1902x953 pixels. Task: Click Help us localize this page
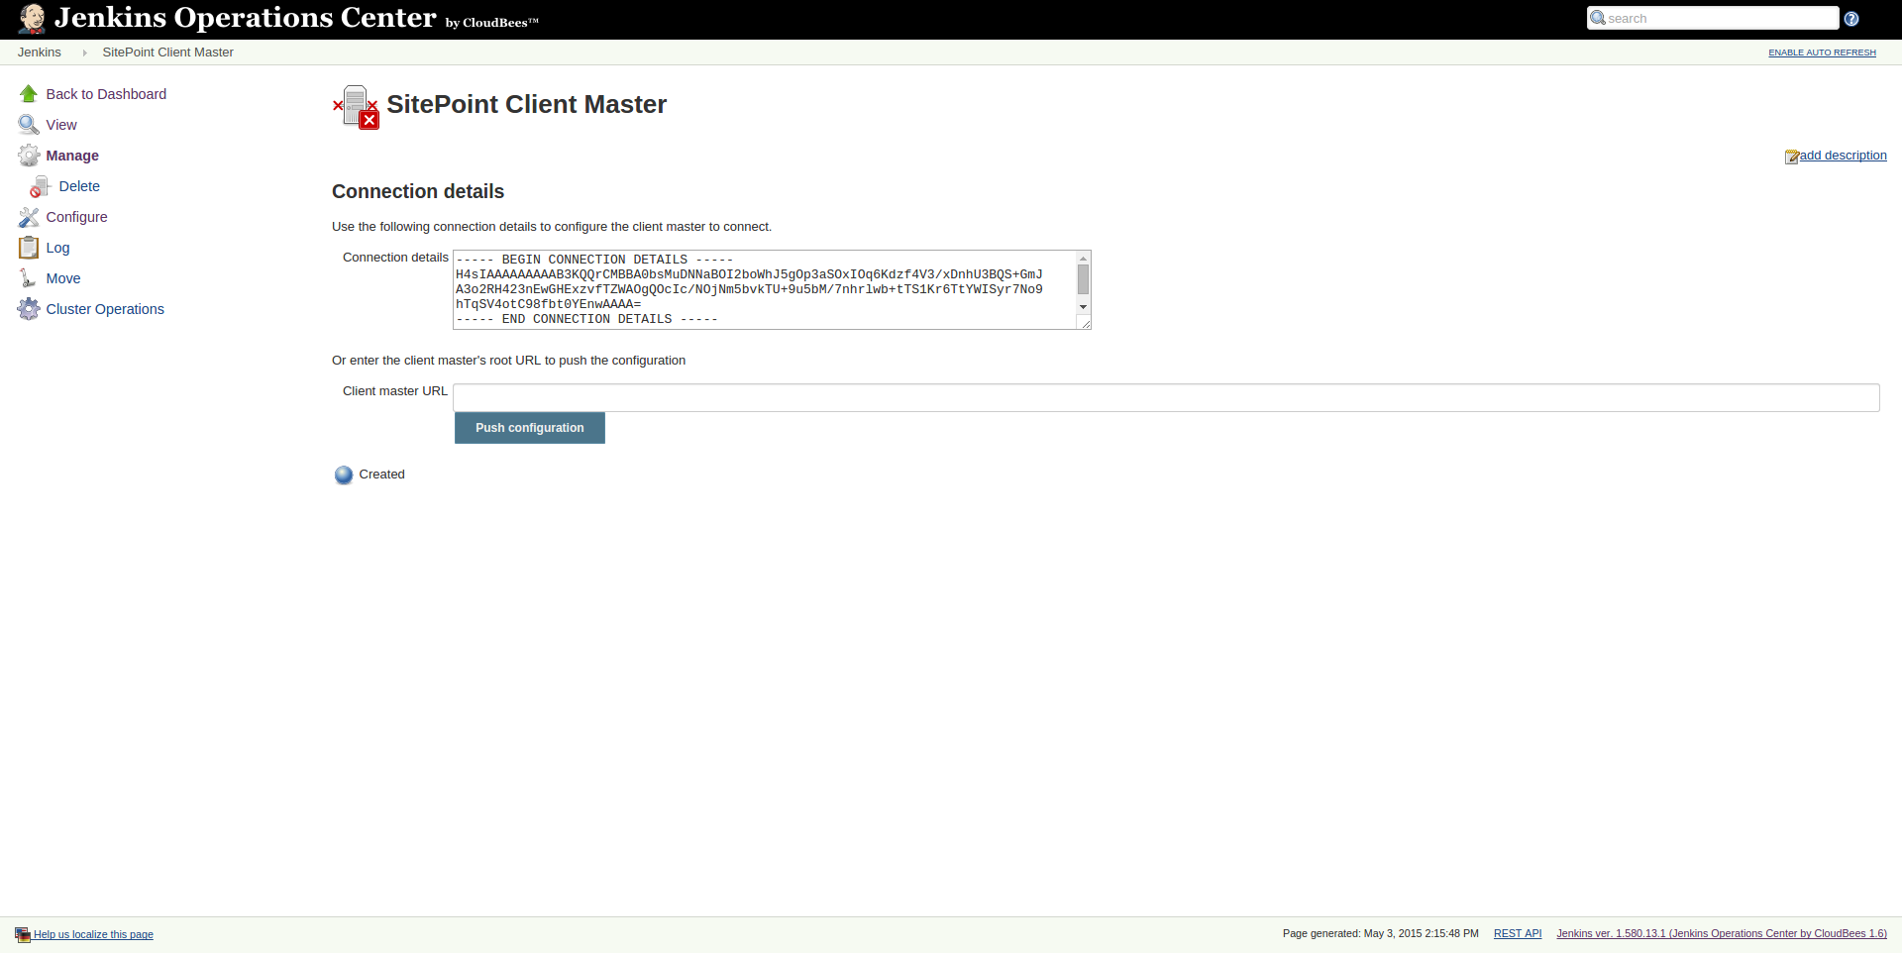point(93,934)
